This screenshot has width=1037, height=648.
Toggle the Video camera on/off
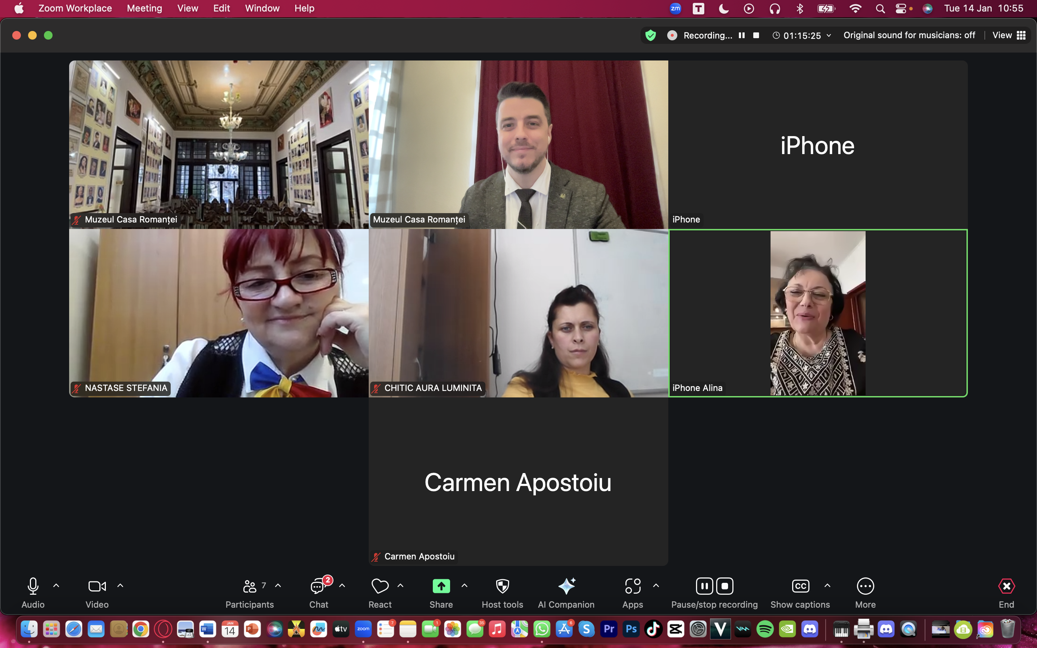[x=97, y=586]
